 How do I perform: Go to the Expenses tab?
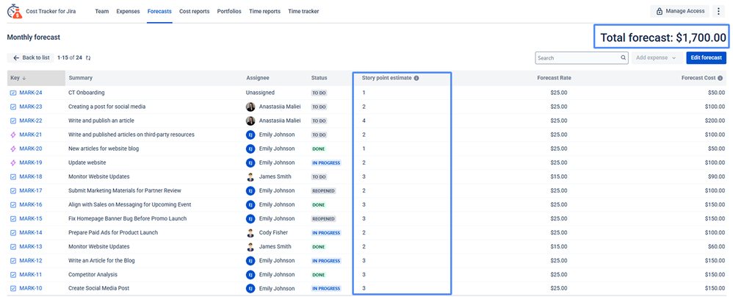point(128,12)
